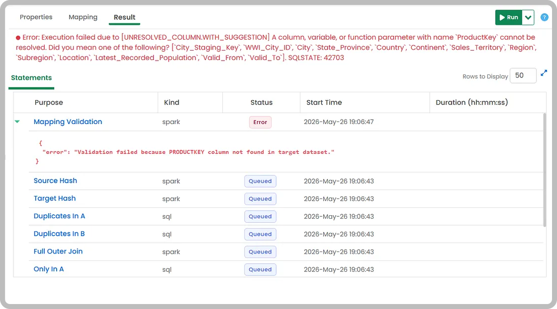The width and height of the screenshot is (557, 309).
Task: Click the spark kind cell of Mapping Validation
Action: click(171, 122)
